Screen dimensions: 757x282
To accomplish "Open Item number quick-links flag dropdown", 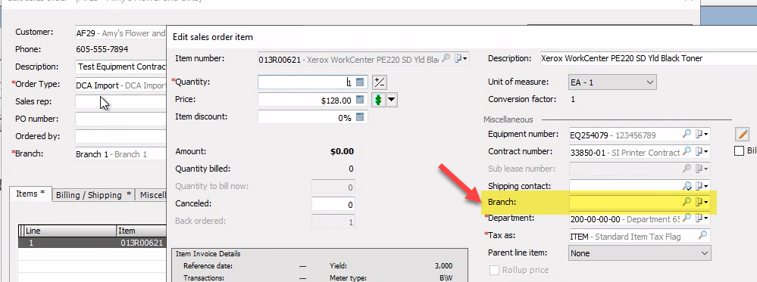I will tap(461, 58).
